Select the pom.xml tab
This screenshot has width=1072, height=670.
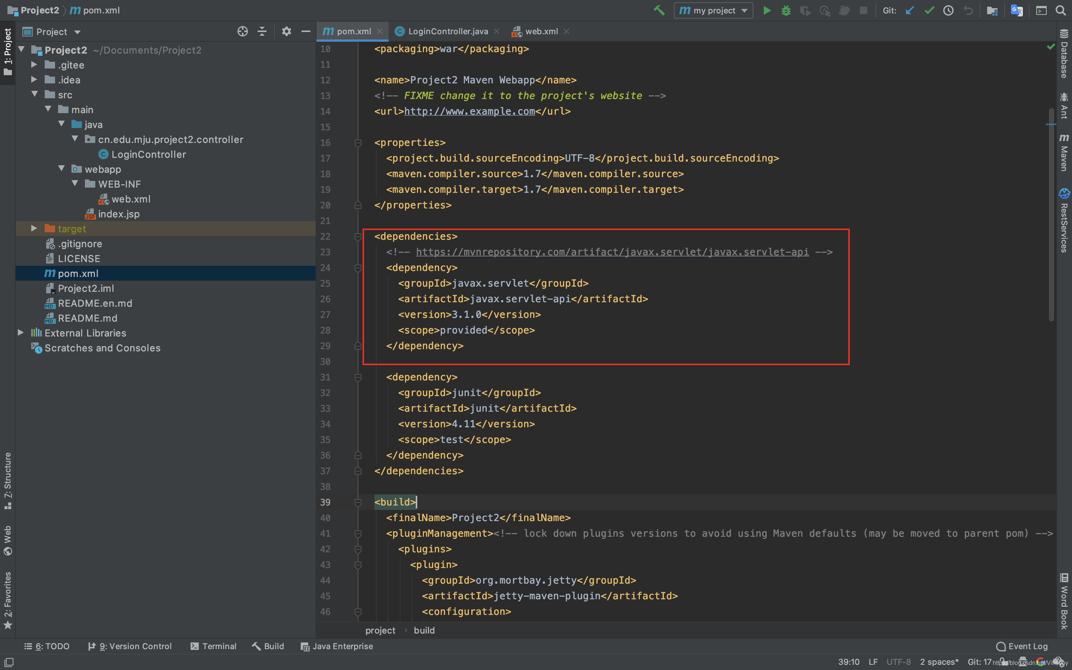tap(348, 31)
